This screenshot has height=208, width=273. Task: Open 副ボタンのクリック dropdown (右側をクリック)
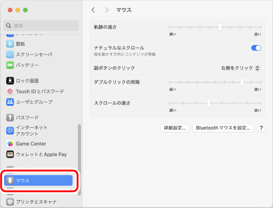point(240,68)
